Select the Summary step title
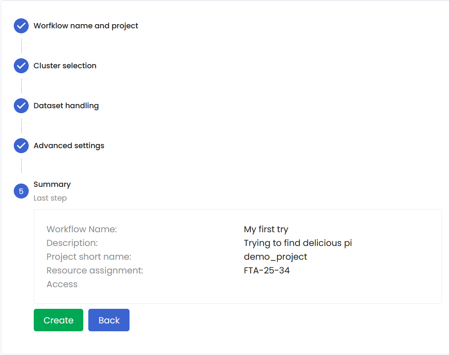Viewport: 449px width, 355px height. 52,184
